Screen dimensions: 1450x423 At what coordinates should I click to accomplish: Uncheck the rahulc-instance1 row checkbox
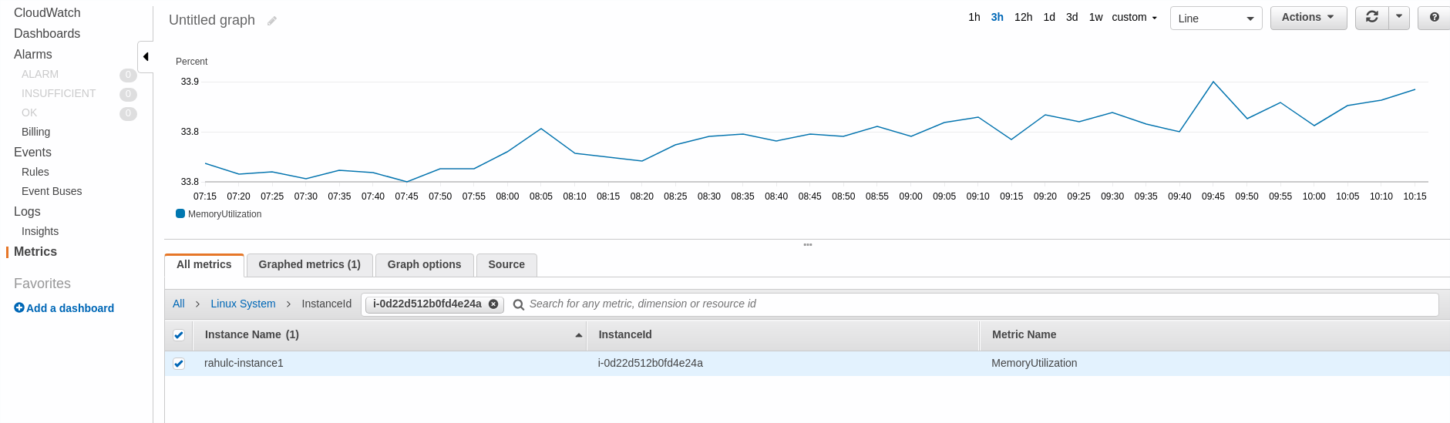click(179, 364)
